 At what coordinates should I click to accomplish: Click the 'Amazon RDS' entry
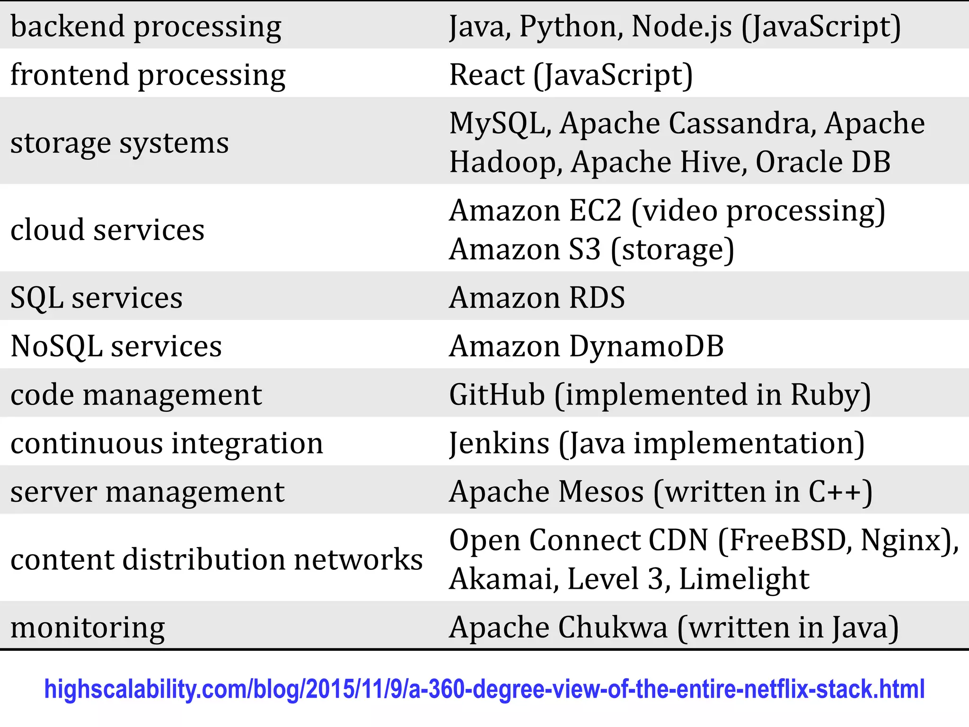point(537,298)
